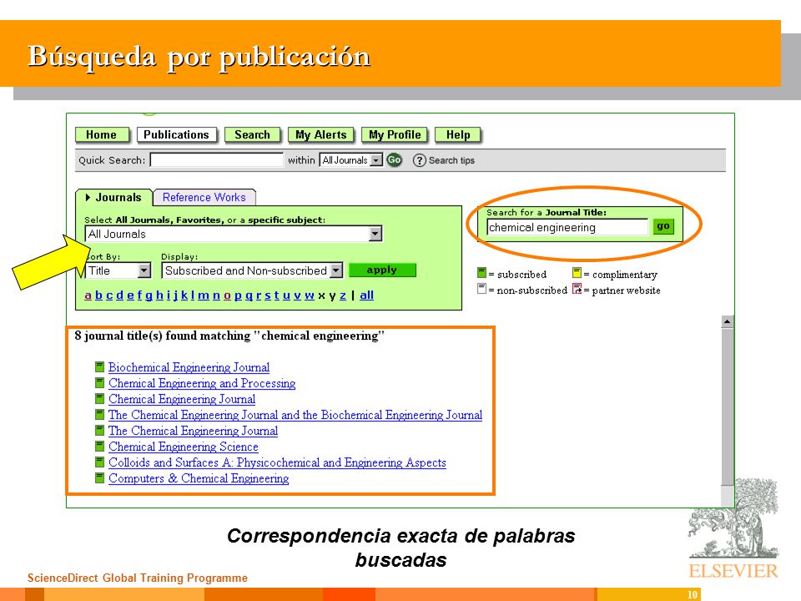Open Chemical Engineering and Processing link
The image size is (801, 601).
(x=202, y=383)
